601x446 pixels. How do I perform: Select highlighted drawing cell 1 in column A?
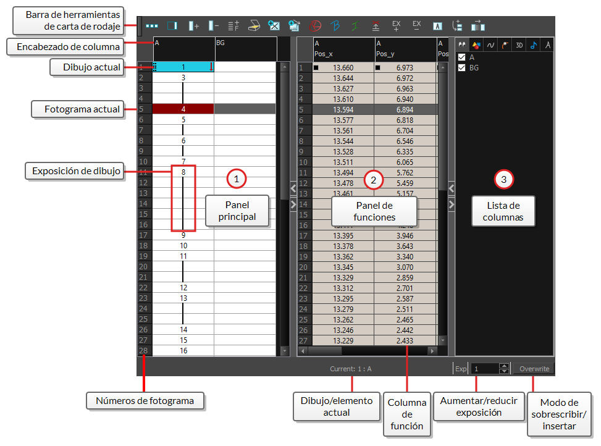[183, 67]
